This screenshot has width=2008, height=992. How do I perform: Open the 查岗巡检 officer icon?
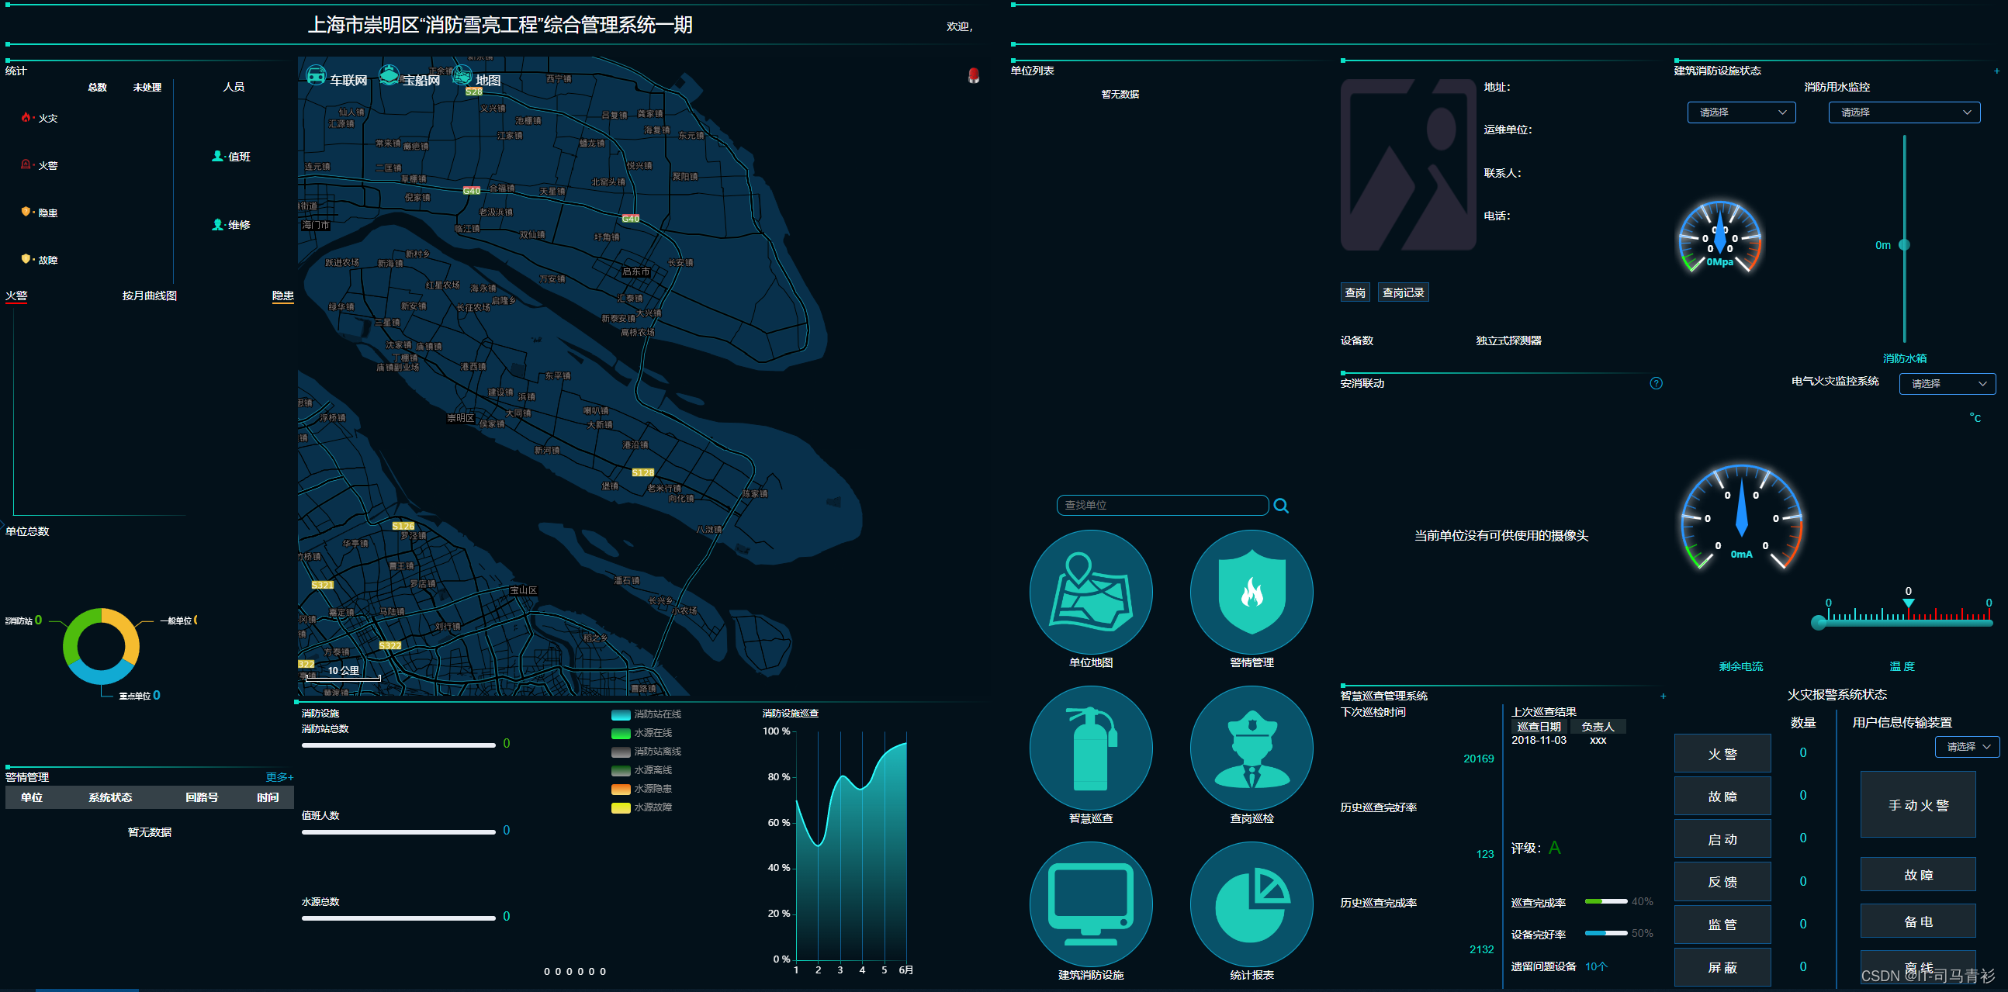[1251, 748]
